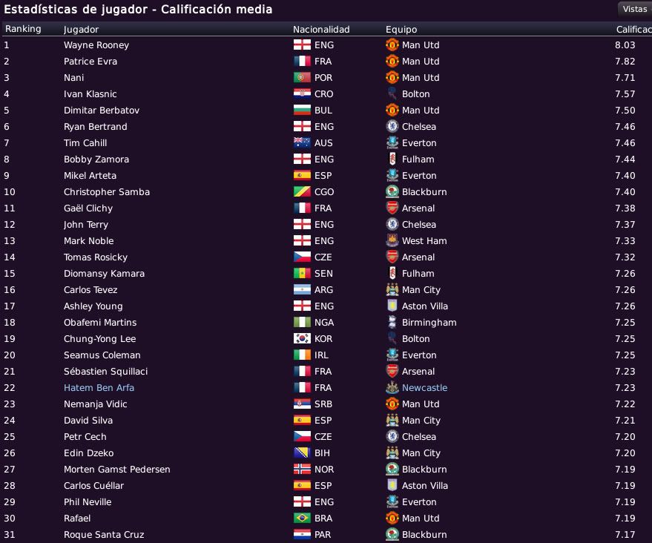Click Bolton club badge in Ivan Klasnic row

click(392, 94)
